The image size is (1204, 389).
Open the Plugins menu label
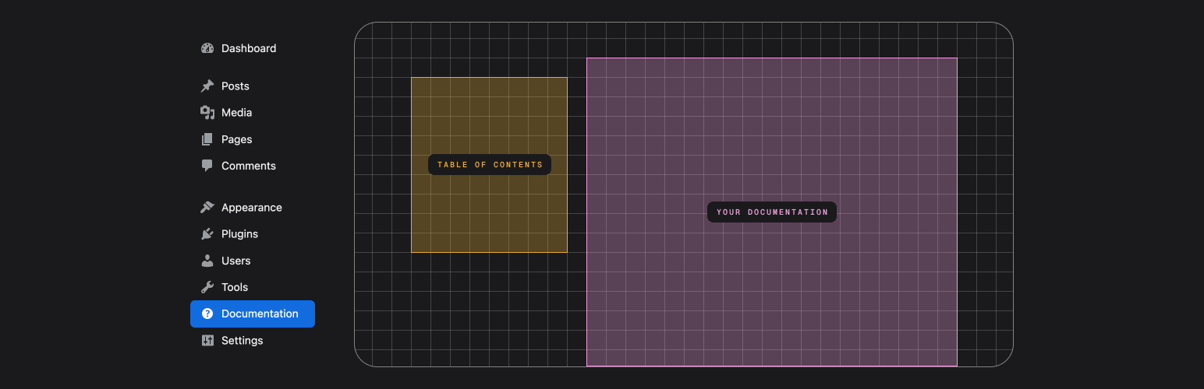click(239, 234)
